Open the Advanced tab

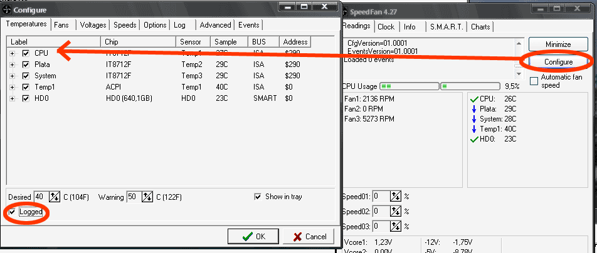(215, 25)
